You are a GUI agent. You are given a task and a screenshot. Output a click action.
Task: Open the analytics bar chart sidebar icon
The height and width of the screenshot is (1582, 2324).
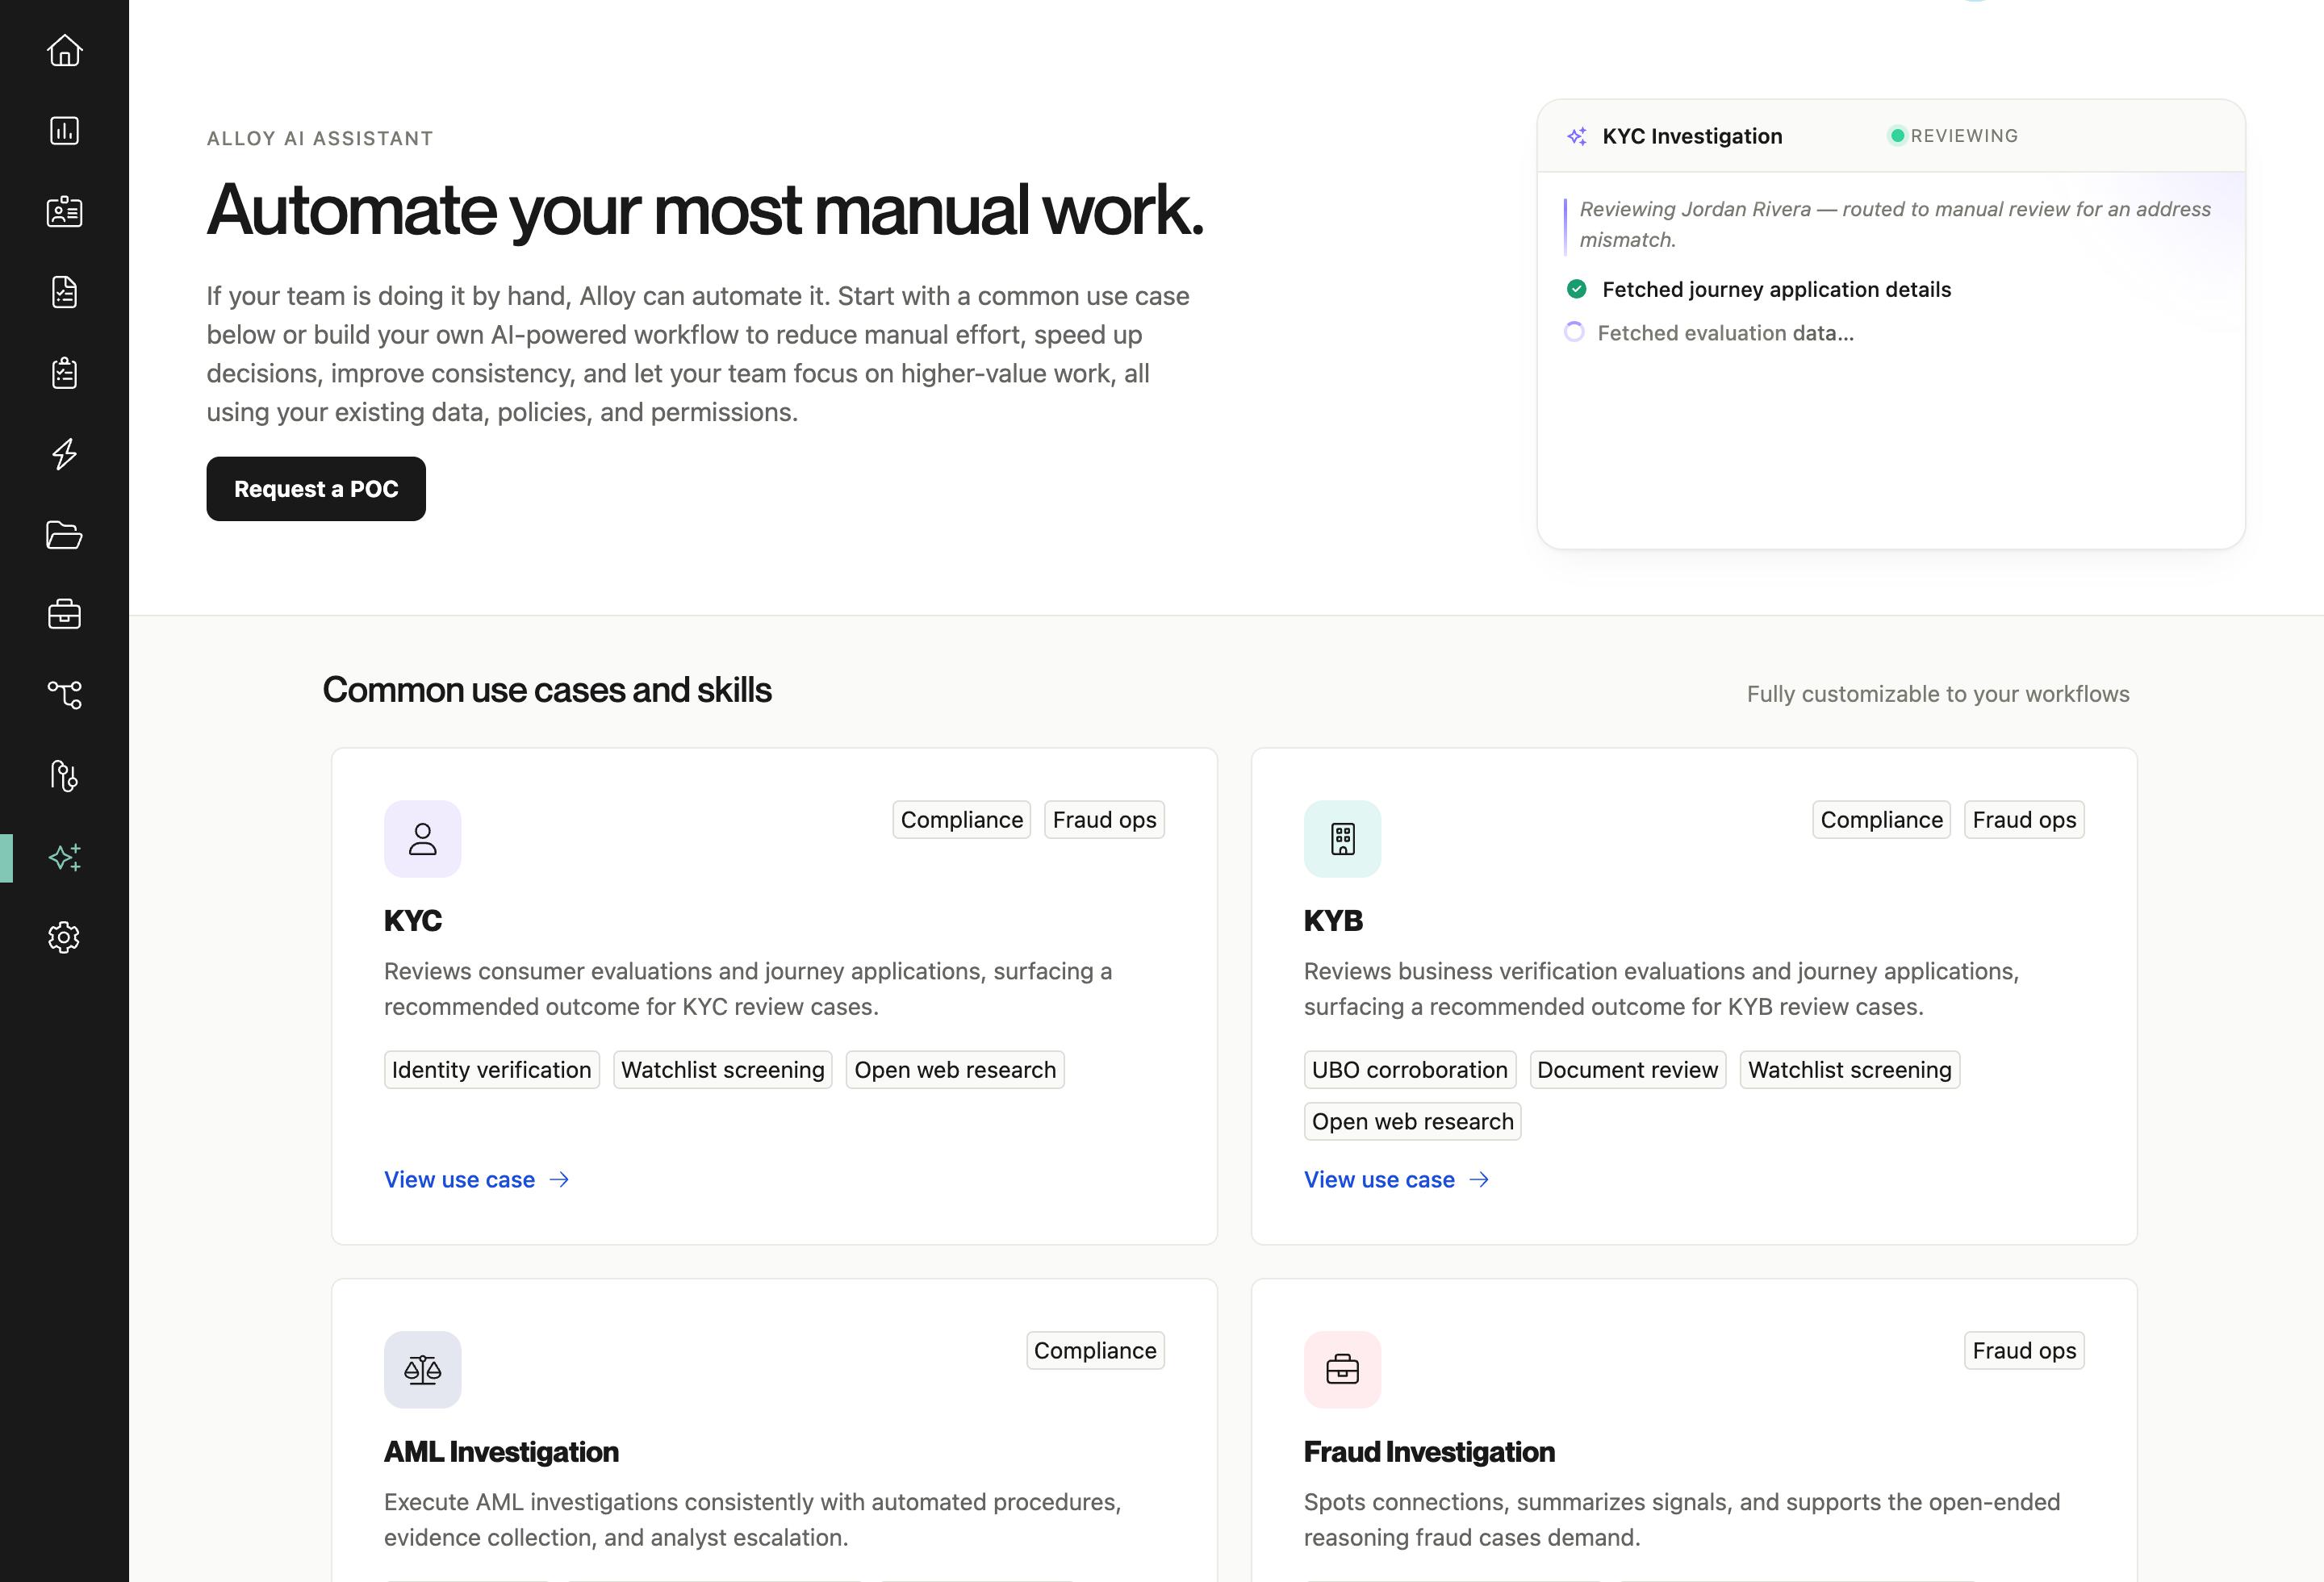64,131
